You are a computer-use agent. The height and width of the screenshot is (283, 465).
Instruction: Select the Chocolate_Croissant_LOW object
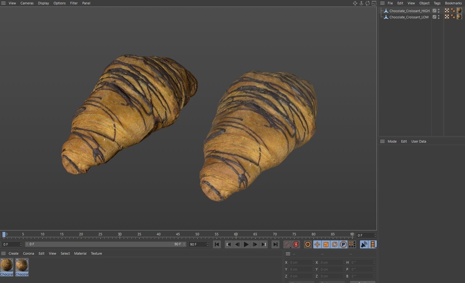409,17
